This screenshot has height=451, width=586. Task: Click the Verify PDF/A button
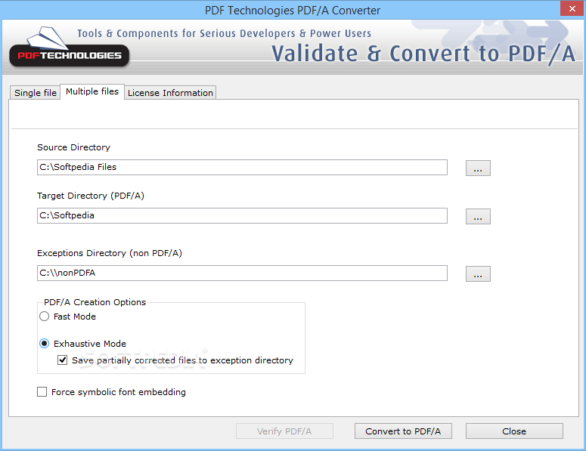click(284, 431)
